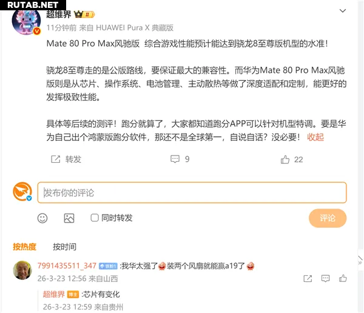This screenshot has width=364, height=313.
Task: Click the orange 评论 submit button
Action: (x=328, y=218)
